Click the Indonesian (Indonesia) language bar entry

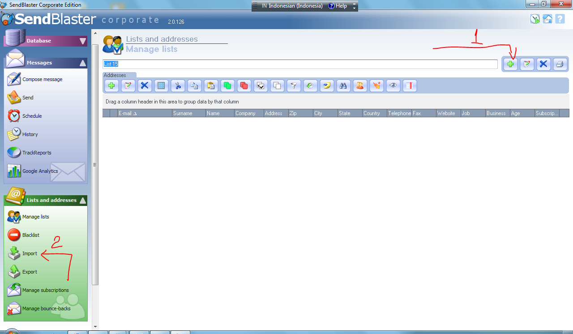pyautogui.click(x=291, y=6)
